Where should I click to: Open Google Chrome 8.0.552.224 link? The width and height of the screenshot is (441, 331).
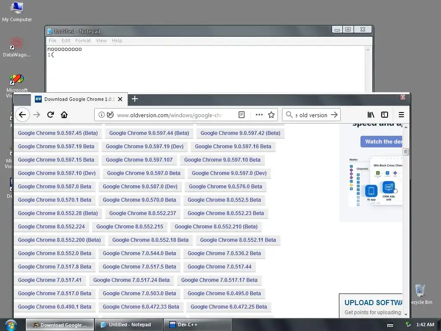tap(51, 227)
